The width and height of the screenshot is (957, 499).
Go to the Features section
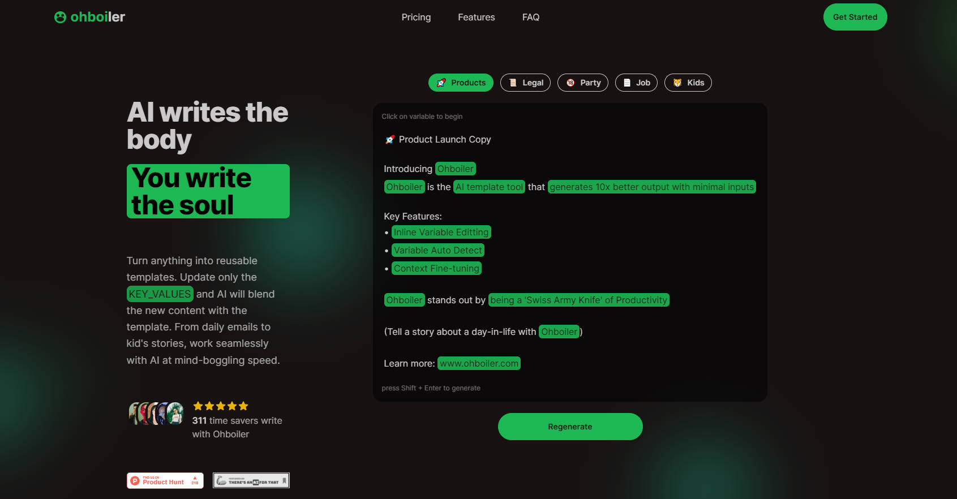coord(477,18)
